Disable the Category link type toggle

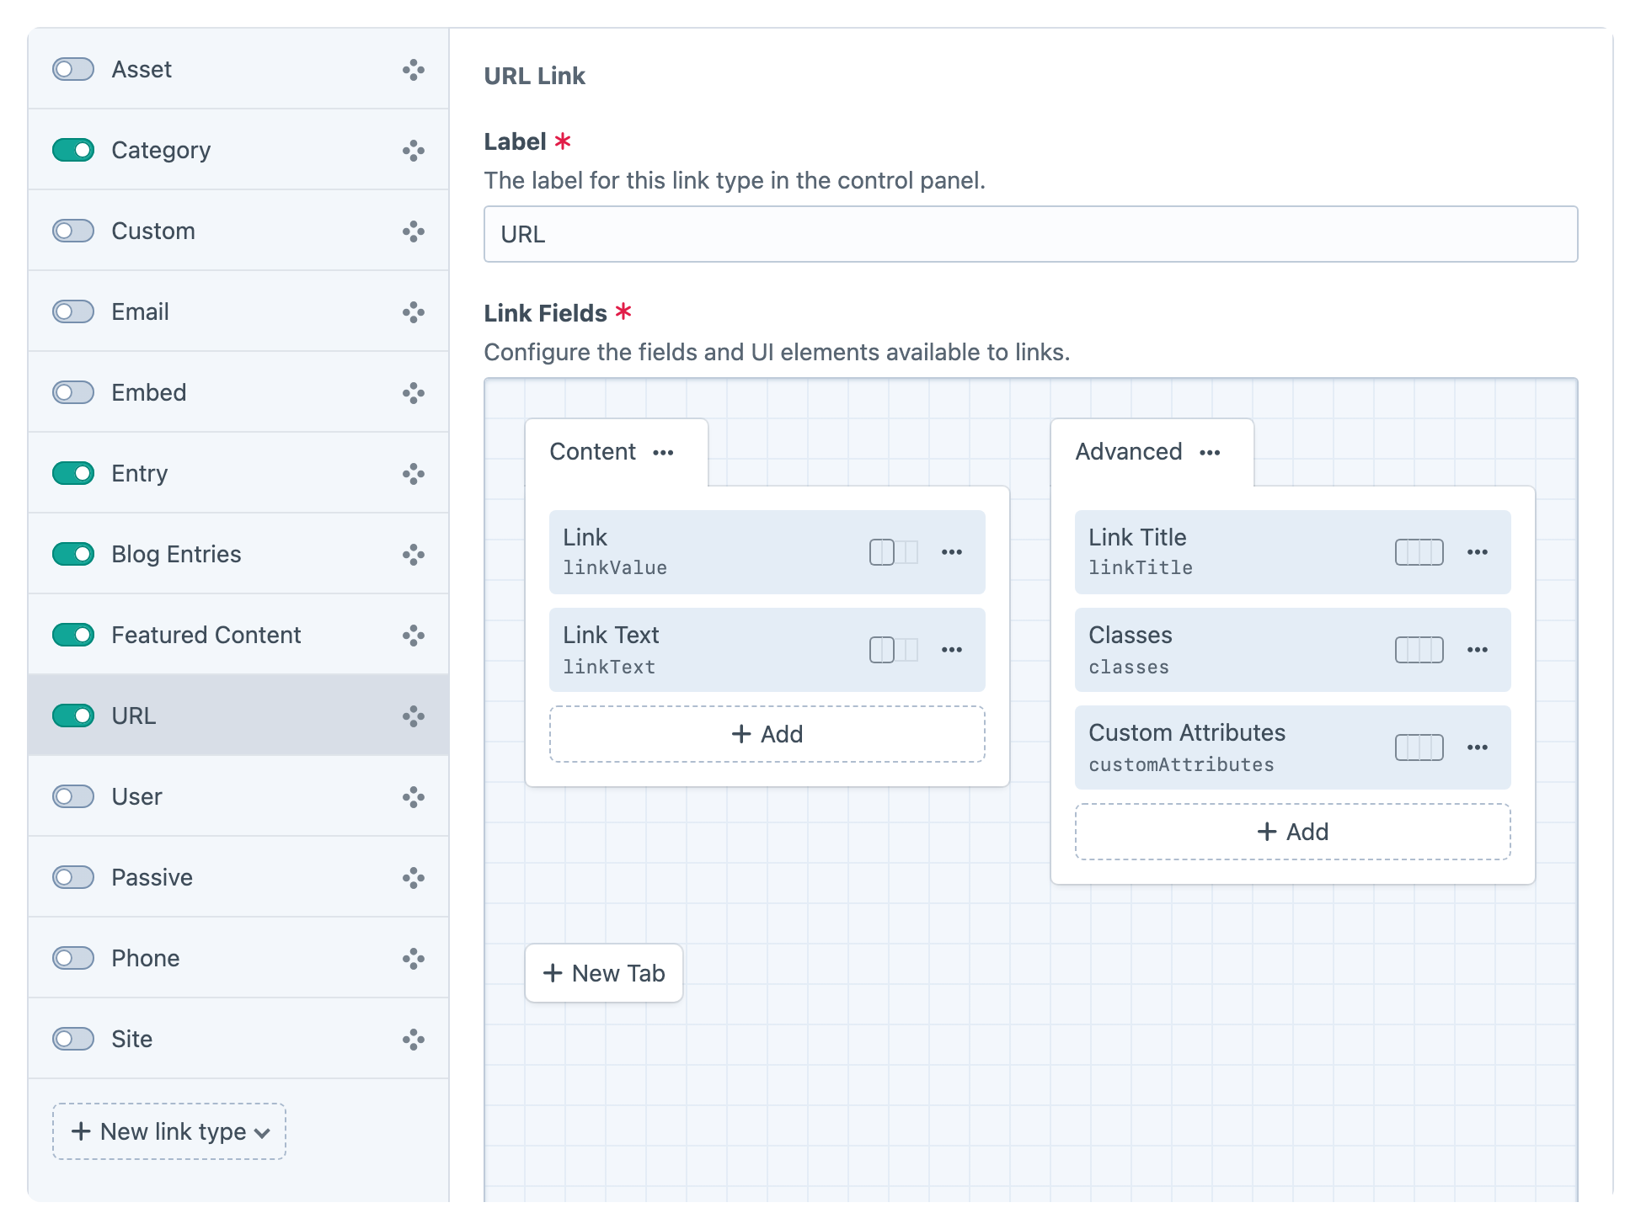tap(73, 150)
